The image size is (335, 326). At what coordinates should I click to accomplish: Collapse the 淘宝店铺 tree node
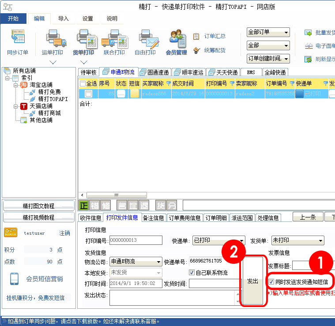point(15,85)
